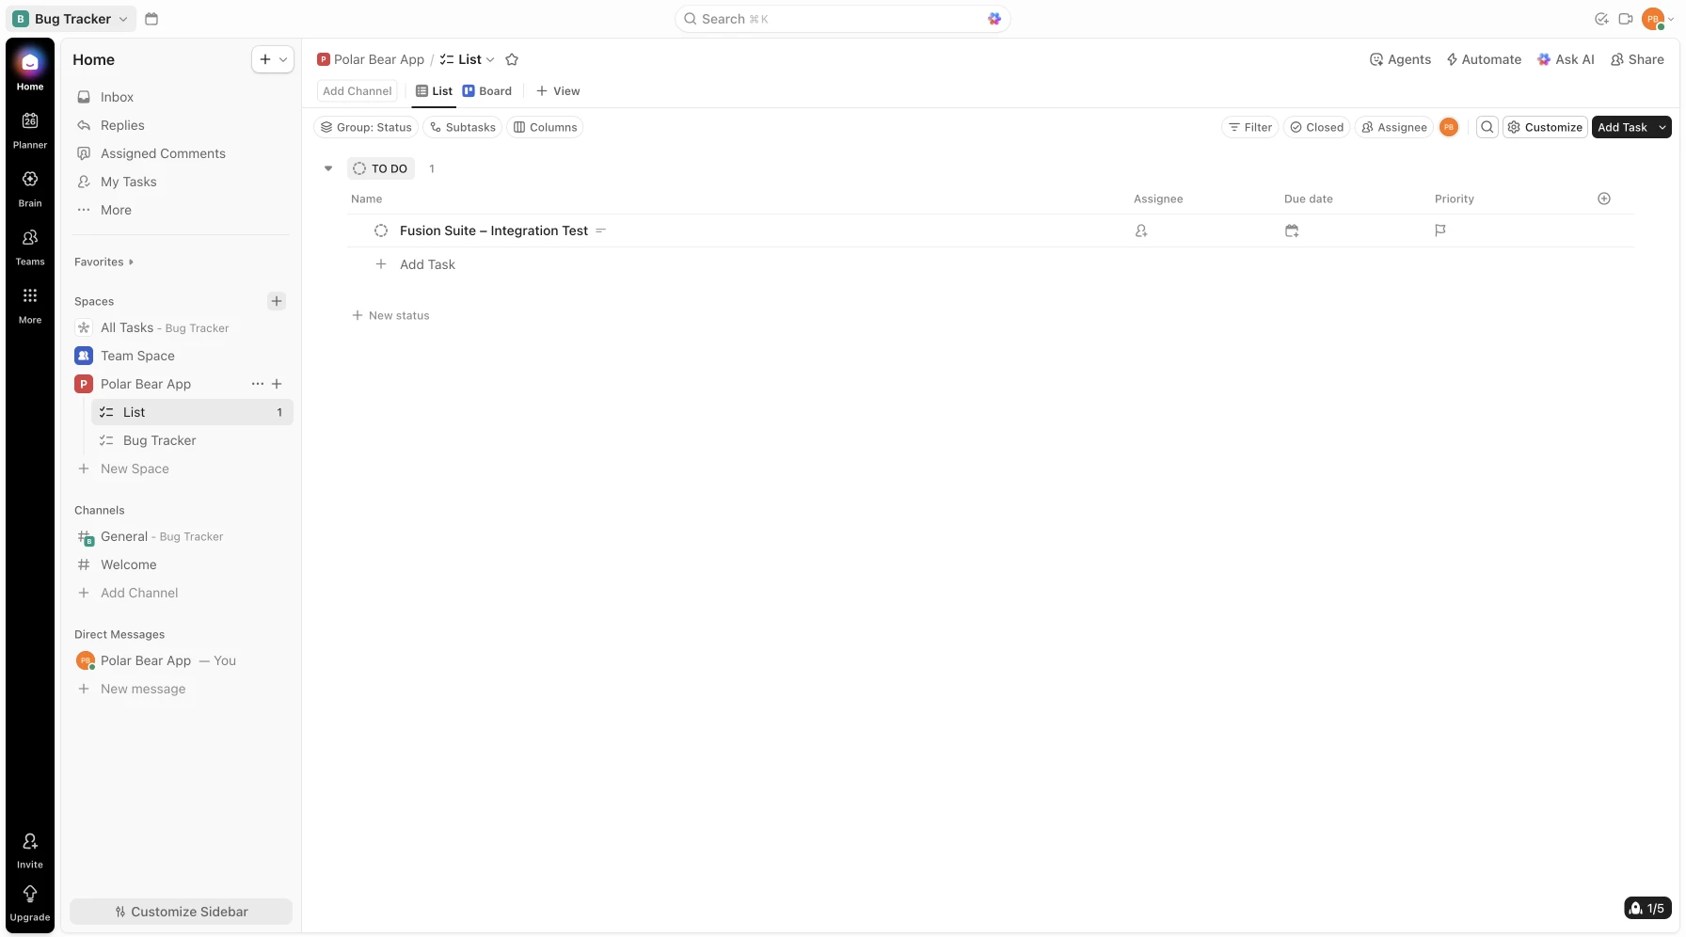Open the Teams sidebar icon
The image size is (1686, 937).
point(30,238)
